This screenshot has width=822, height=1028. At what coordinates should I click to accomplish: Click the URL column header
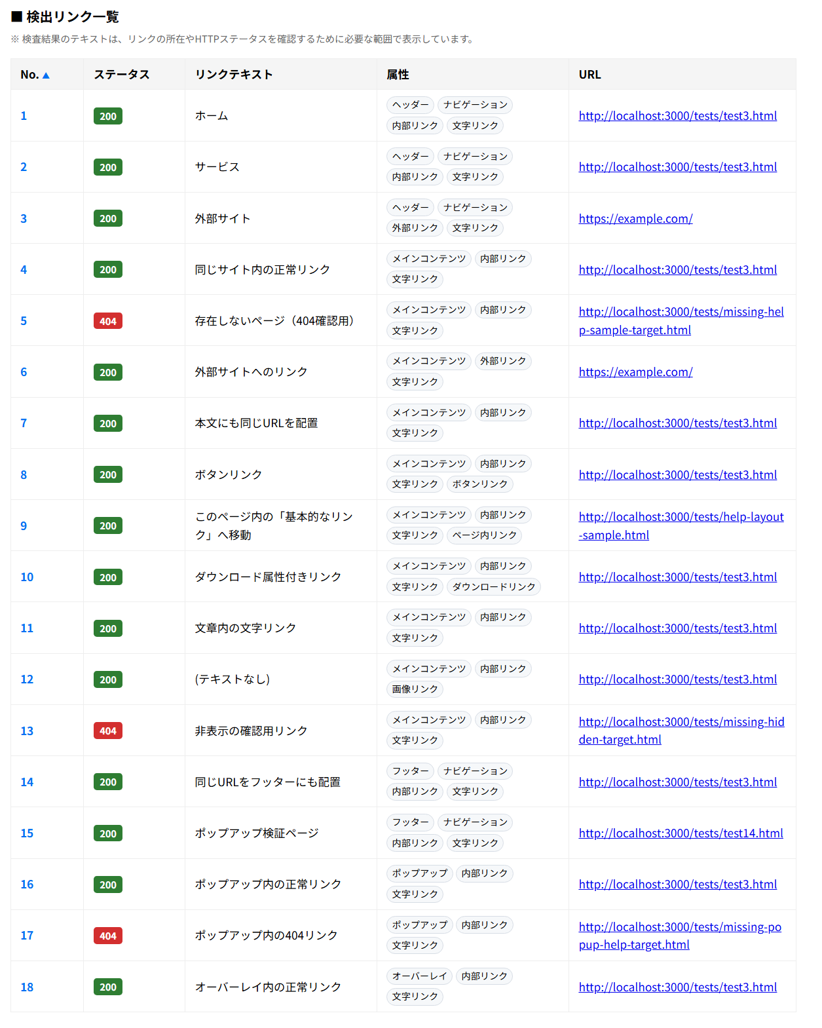tap(589, 75)
